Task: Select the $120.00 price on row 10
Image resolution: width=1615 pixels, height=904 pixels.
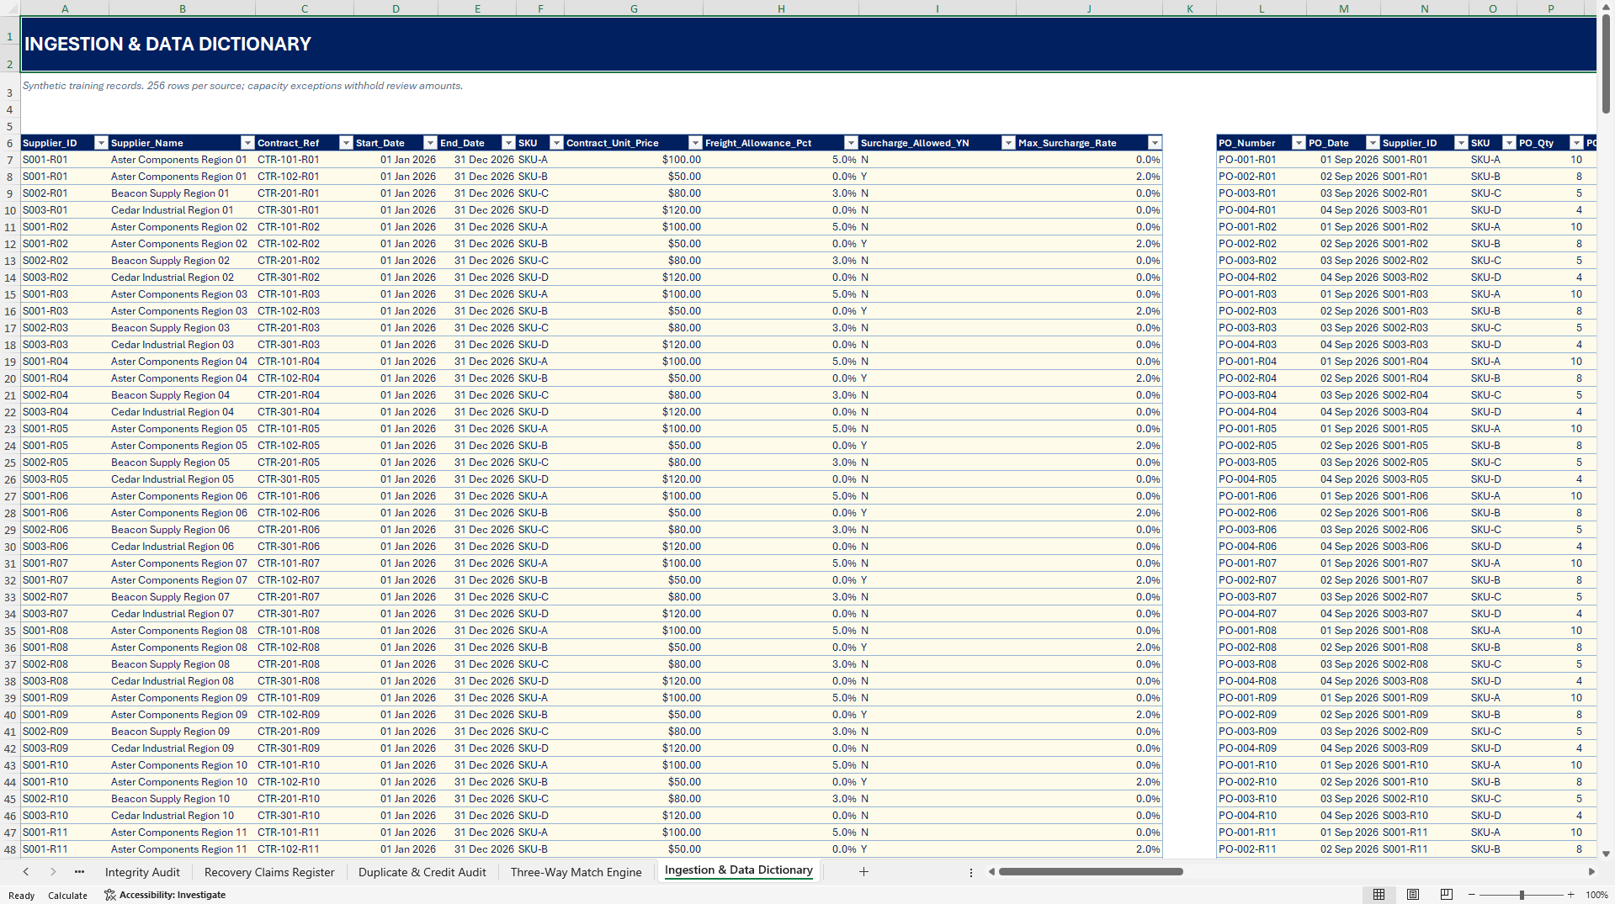Action: coord(634,210)
